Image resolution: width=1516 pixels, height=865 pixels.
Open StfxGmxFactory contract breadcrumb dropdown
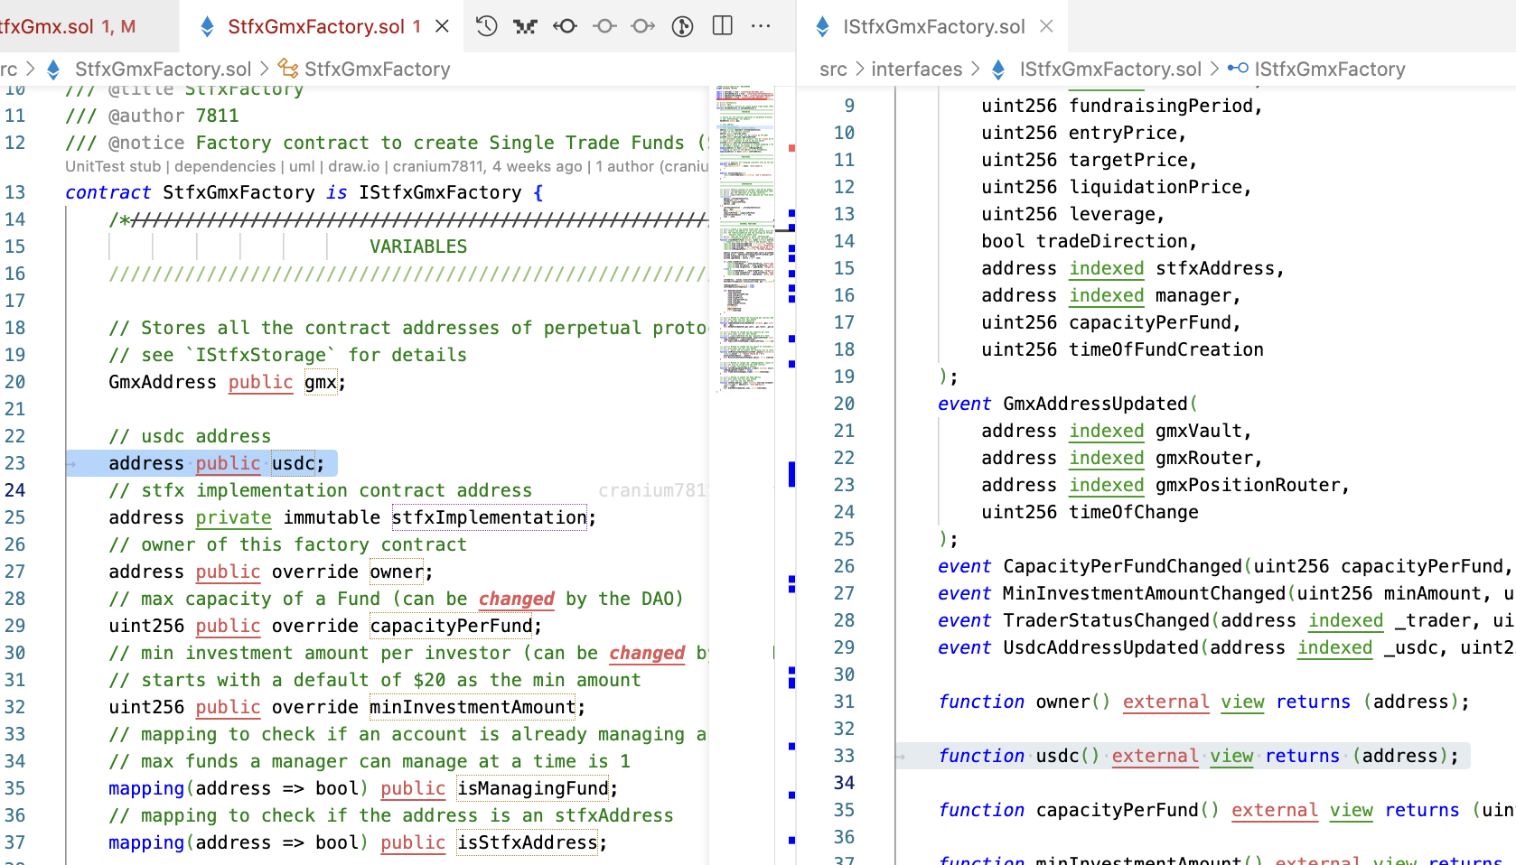[377, 69]
